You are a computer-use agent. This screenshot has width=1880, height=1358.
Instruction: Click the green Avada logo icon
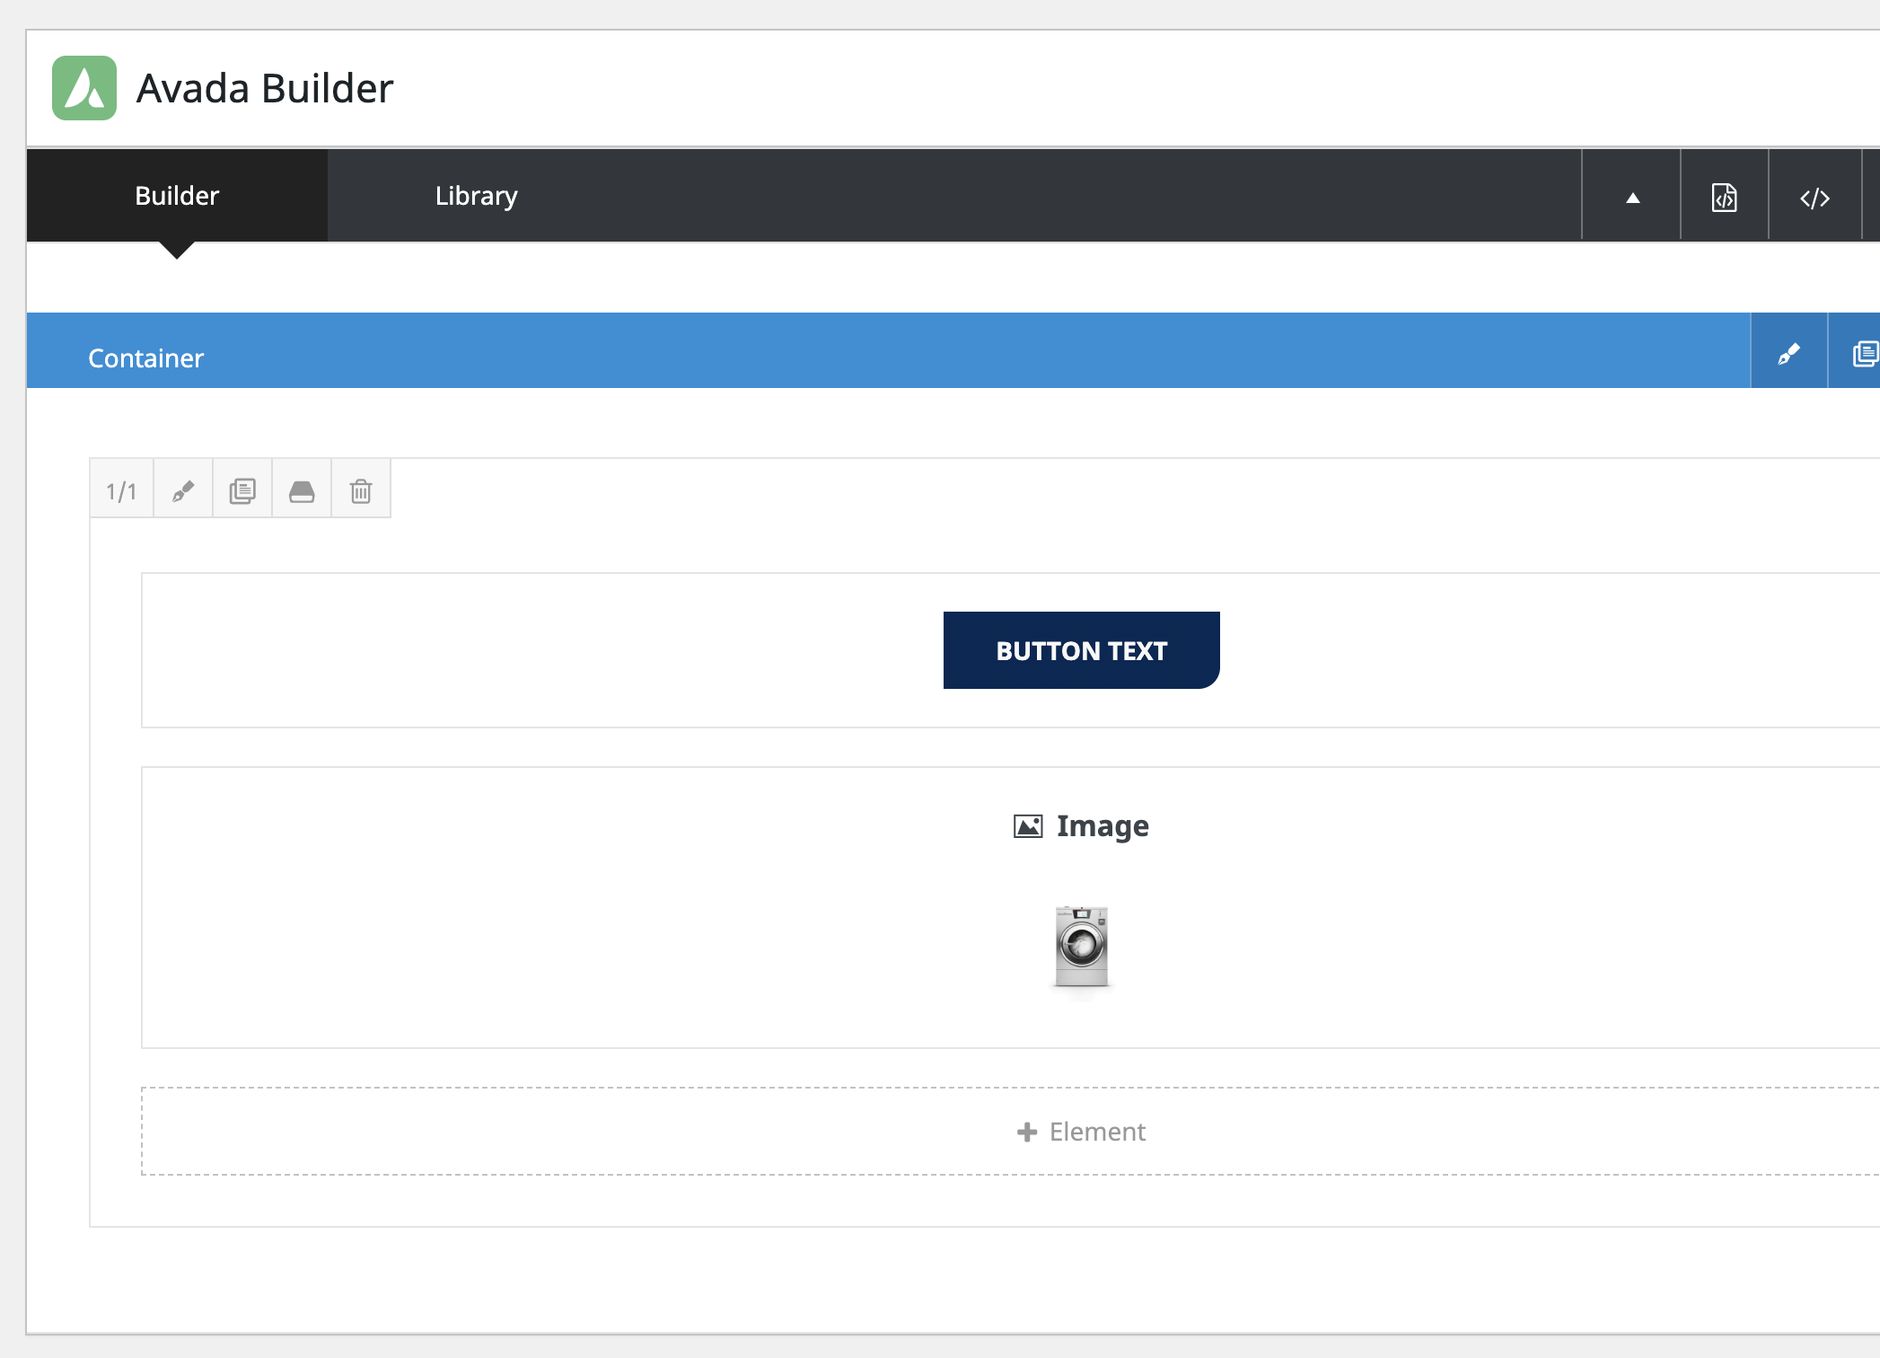click(84, 88)
